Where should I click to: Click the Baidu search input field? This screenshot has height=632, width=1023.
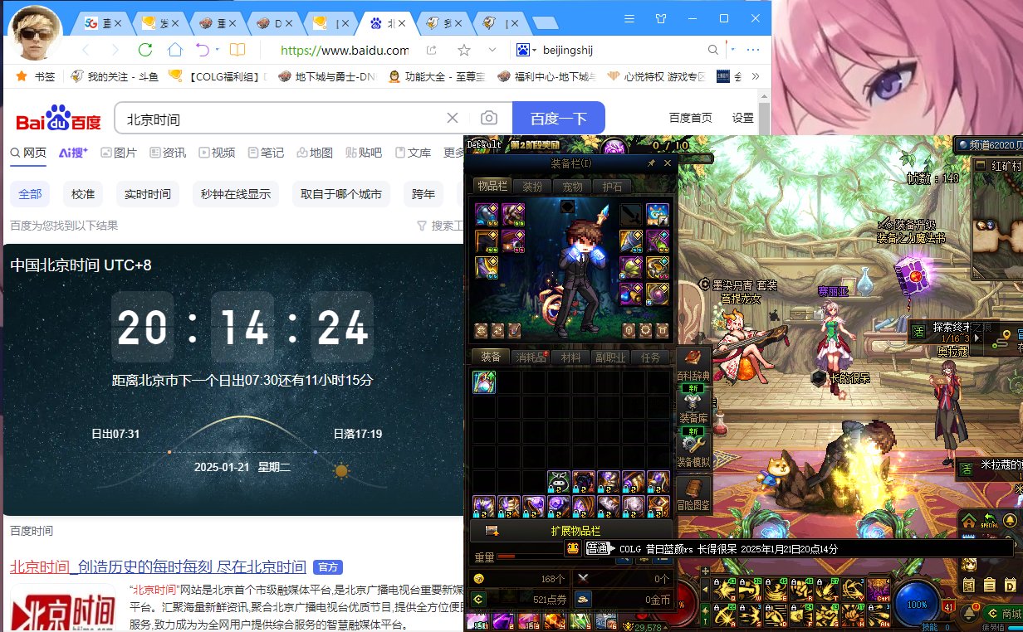click(282, 119)
